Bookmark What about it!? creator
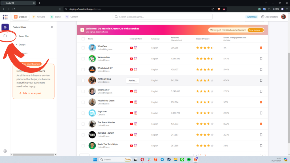 pyautogui.click(x=261, y=70)
